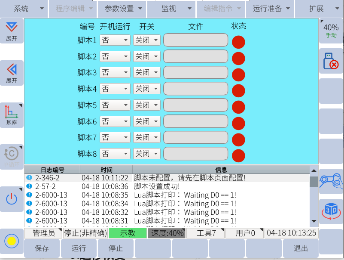The image size is (344, 260).
Task: Expand the 脚本3 开关 dropdown set to 关闭
Action: point(146,73)
